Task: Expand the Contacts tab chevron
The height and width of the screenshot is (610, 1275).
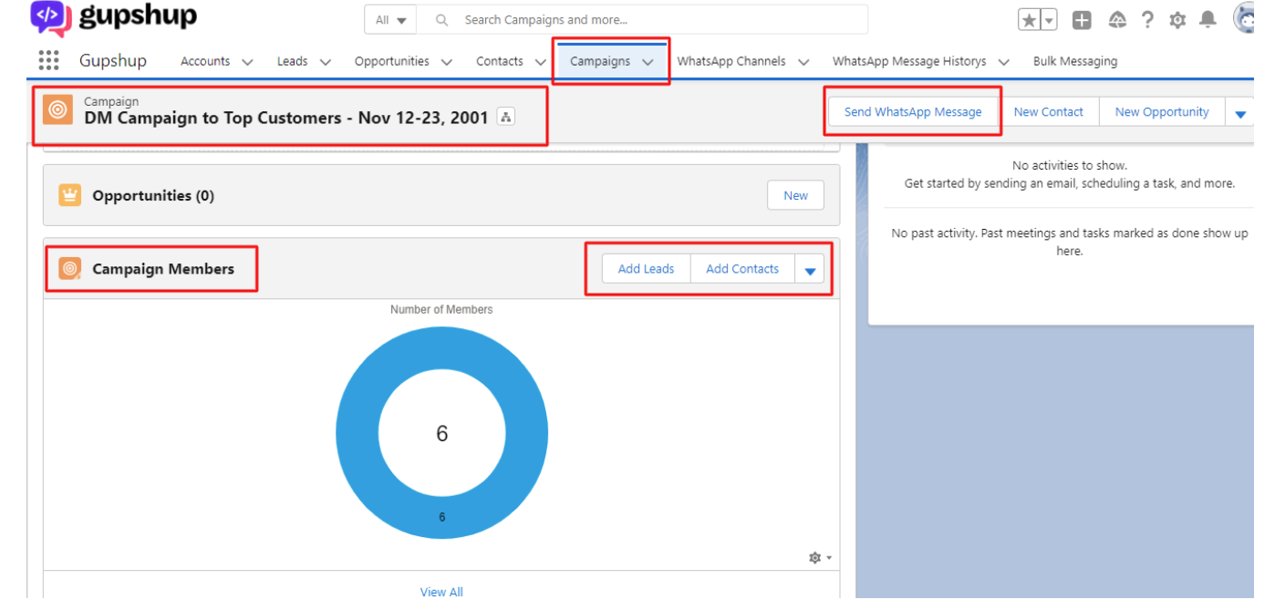Action: pos(540,62)
